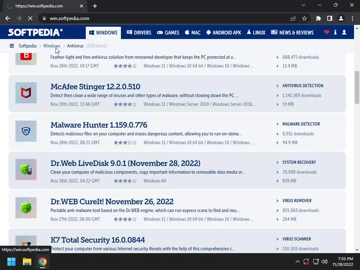The image size is (360, 270).
Task: Click the network tray icon
Action: click(316, 262)
